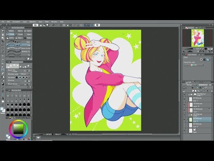This screenshot has height=161, width=214.
Task: Click the canvas vertical scrollbar
Action: pos(179,80)
